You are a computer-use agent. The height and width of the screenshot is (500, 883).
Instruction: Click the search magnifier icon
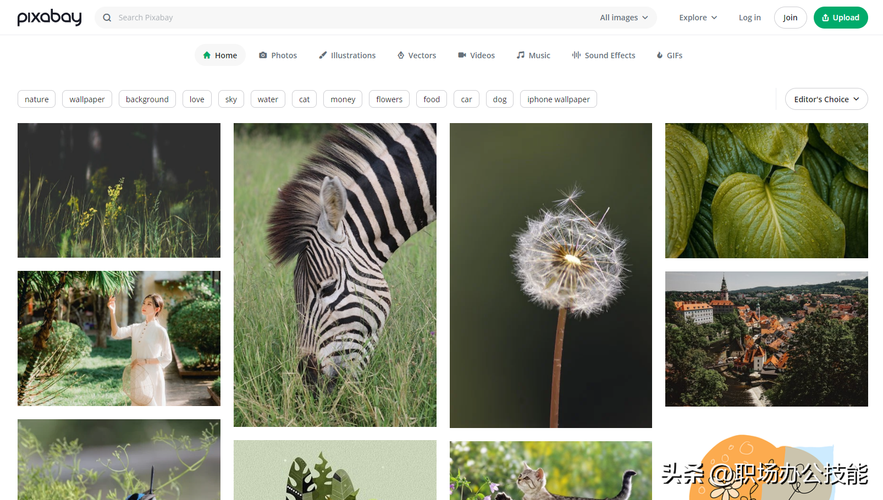click(x=107, y=18)
